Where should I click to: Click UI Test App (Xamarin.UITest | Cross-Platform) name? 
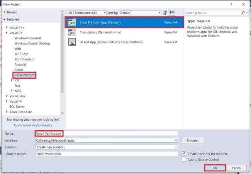[x=111, y=42]
